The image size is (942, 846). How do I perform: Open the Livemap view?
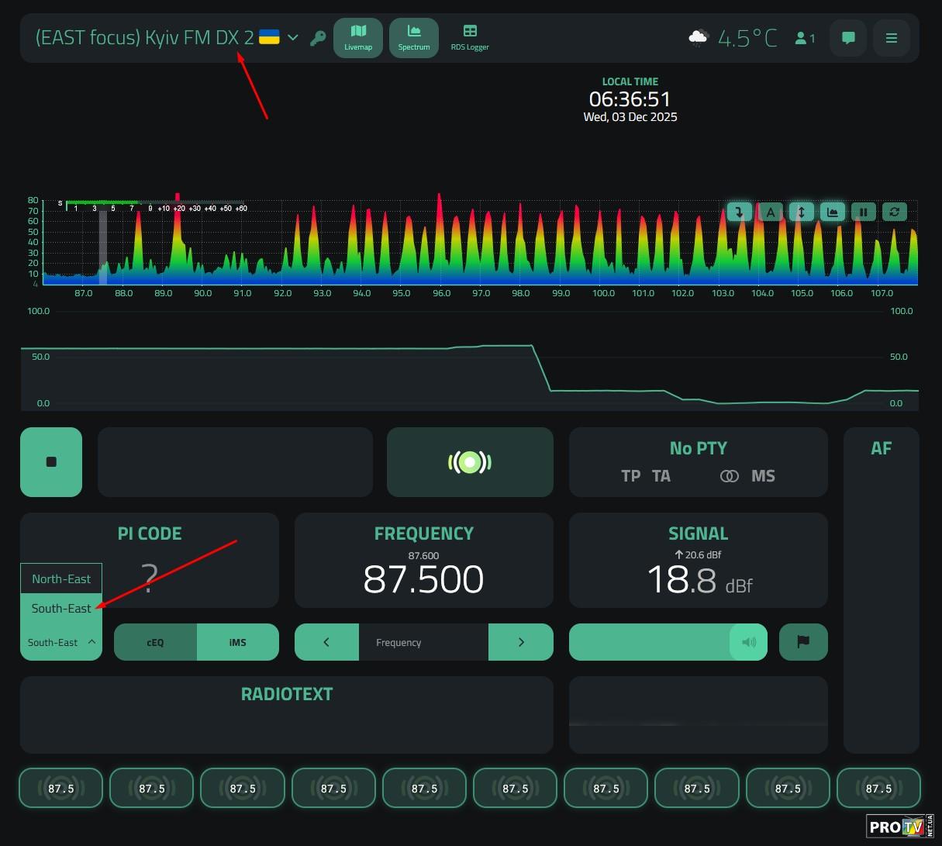358,37
